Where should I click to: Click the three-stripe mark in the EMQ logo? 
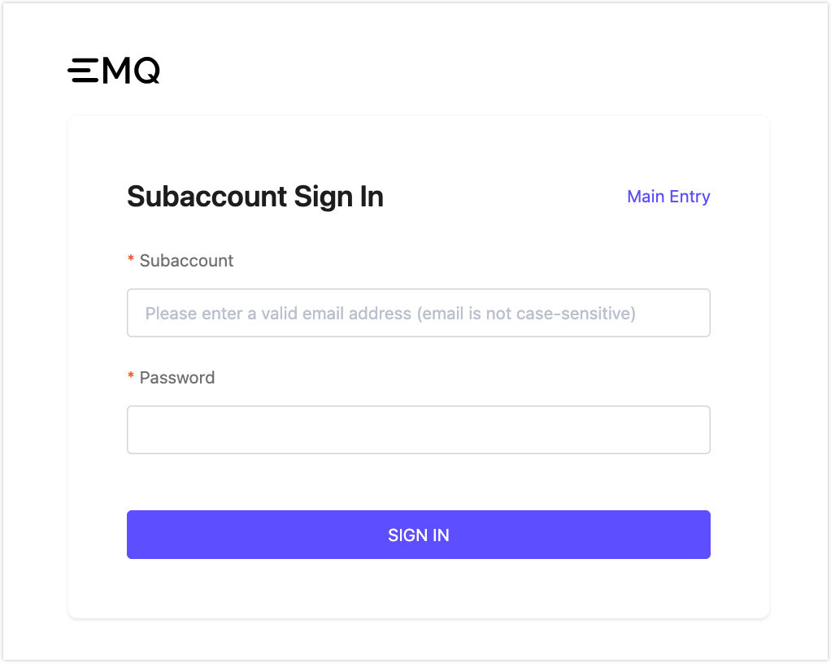[82, 71]
